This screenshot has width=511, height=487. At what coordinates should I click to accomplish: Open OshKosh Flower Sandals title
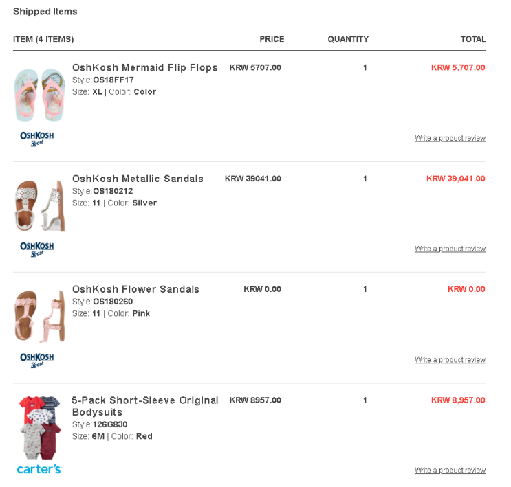point(135,289)
